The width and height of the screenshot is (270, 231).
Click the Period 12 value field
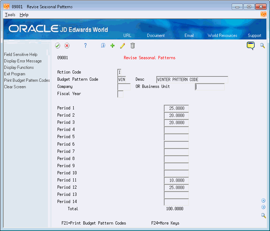click(x=176, y=188)
